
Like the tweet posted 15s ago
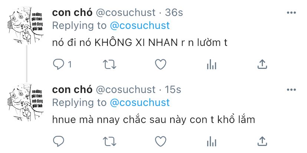161,141
